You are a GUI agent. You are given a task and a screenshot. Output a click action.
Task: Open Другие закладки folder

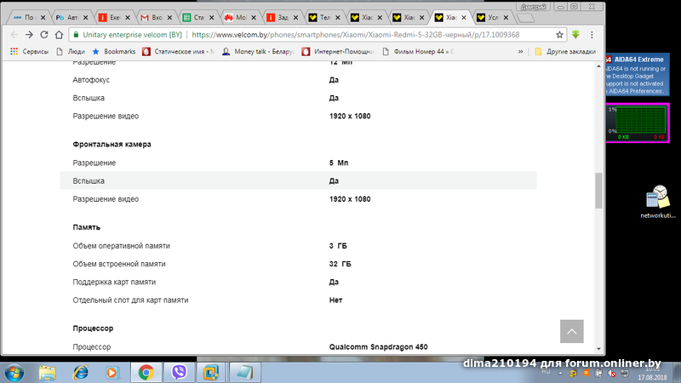coord(565,52)
